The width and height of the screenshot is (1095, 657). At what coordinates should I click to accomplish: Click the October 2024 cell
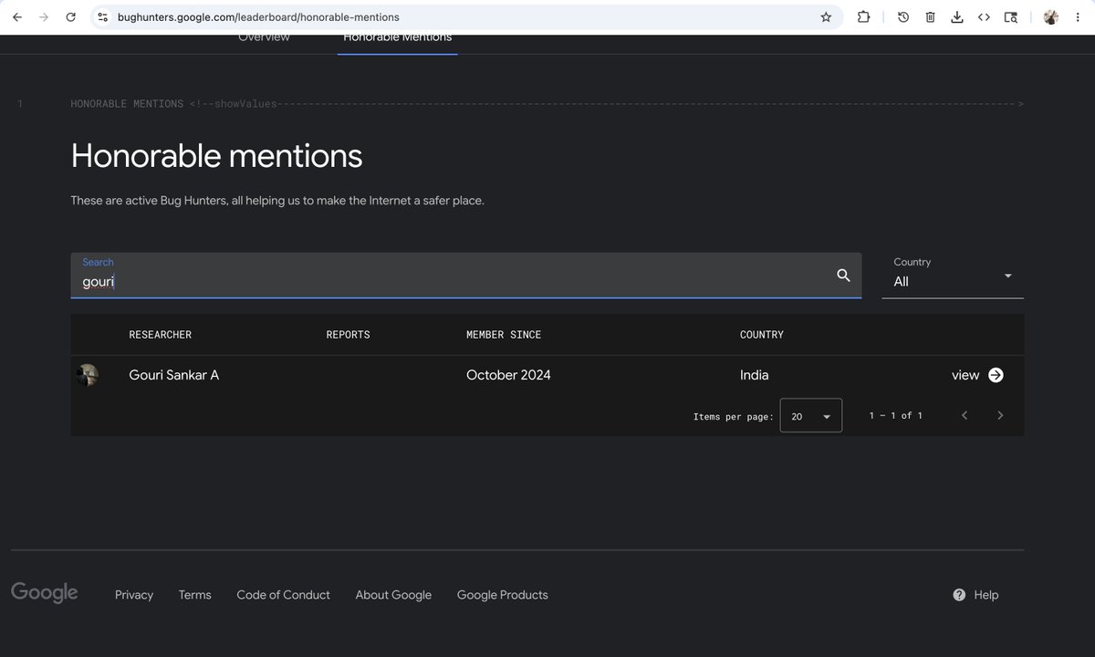508,375
